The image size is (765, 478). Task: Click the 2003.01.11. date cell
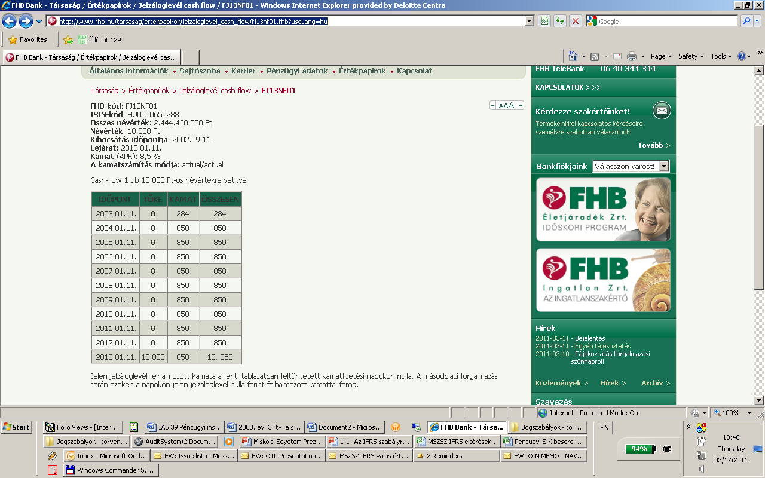116,214
